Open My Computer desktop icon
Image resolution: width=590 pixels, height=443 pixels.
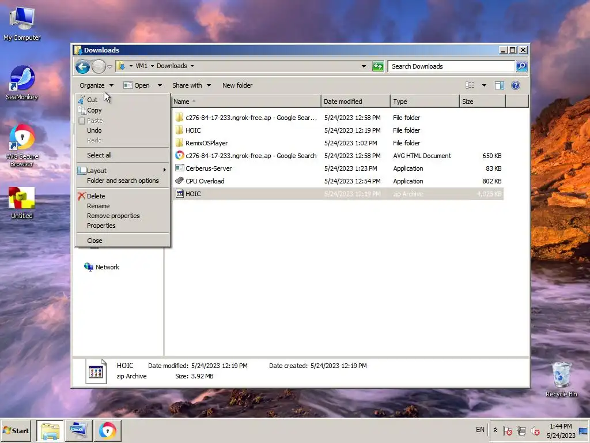click(22, 24)
